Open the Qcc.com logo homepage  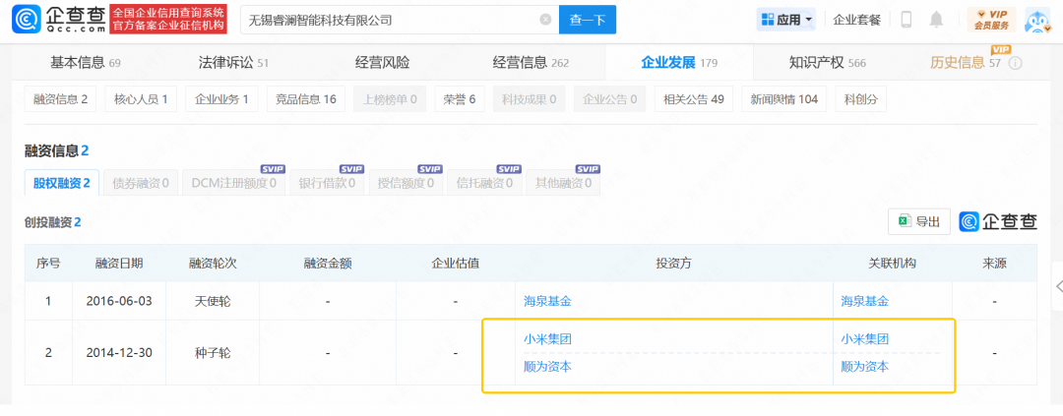point(60,20)
